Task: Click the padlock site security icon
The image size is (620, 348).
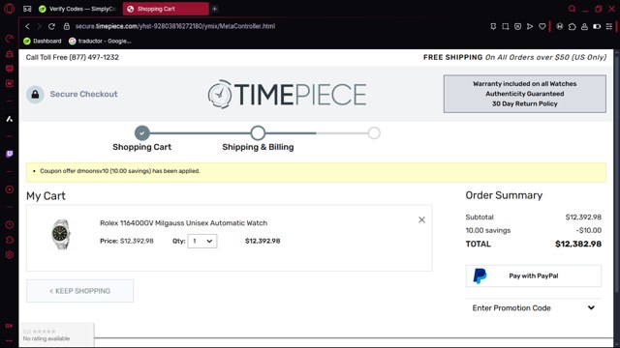Action: [67, 26]
